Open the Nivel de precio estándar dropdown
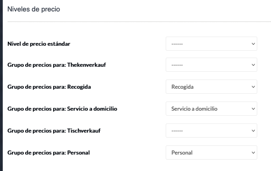Image resolution: width=271 pixels, height=171 pixels. [211, 43]
